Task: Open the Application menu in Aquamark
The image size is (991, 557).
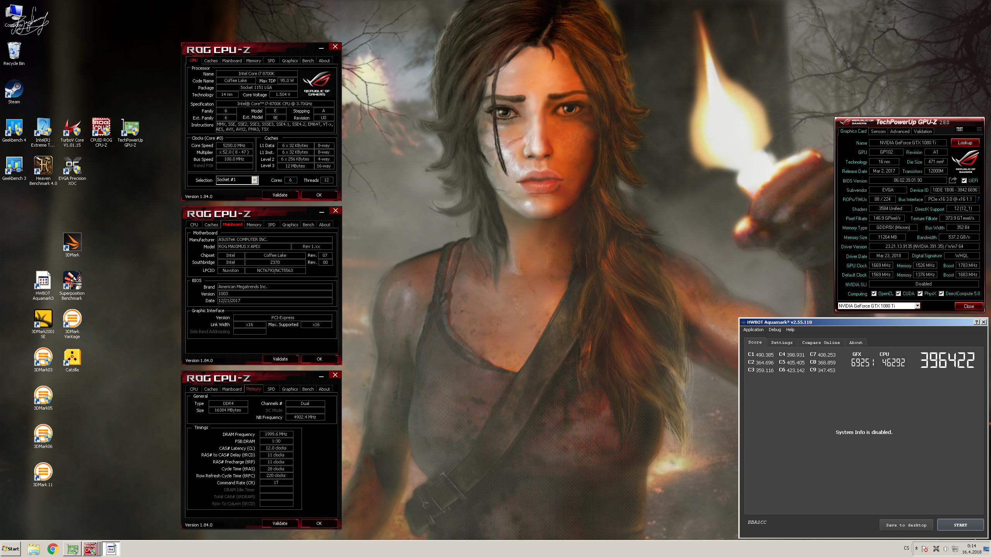Action: coord(753,330)
